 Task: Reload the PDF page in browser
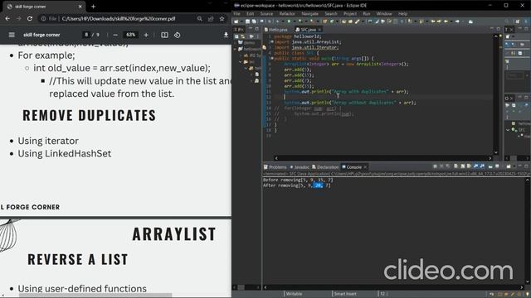(30, 18)
